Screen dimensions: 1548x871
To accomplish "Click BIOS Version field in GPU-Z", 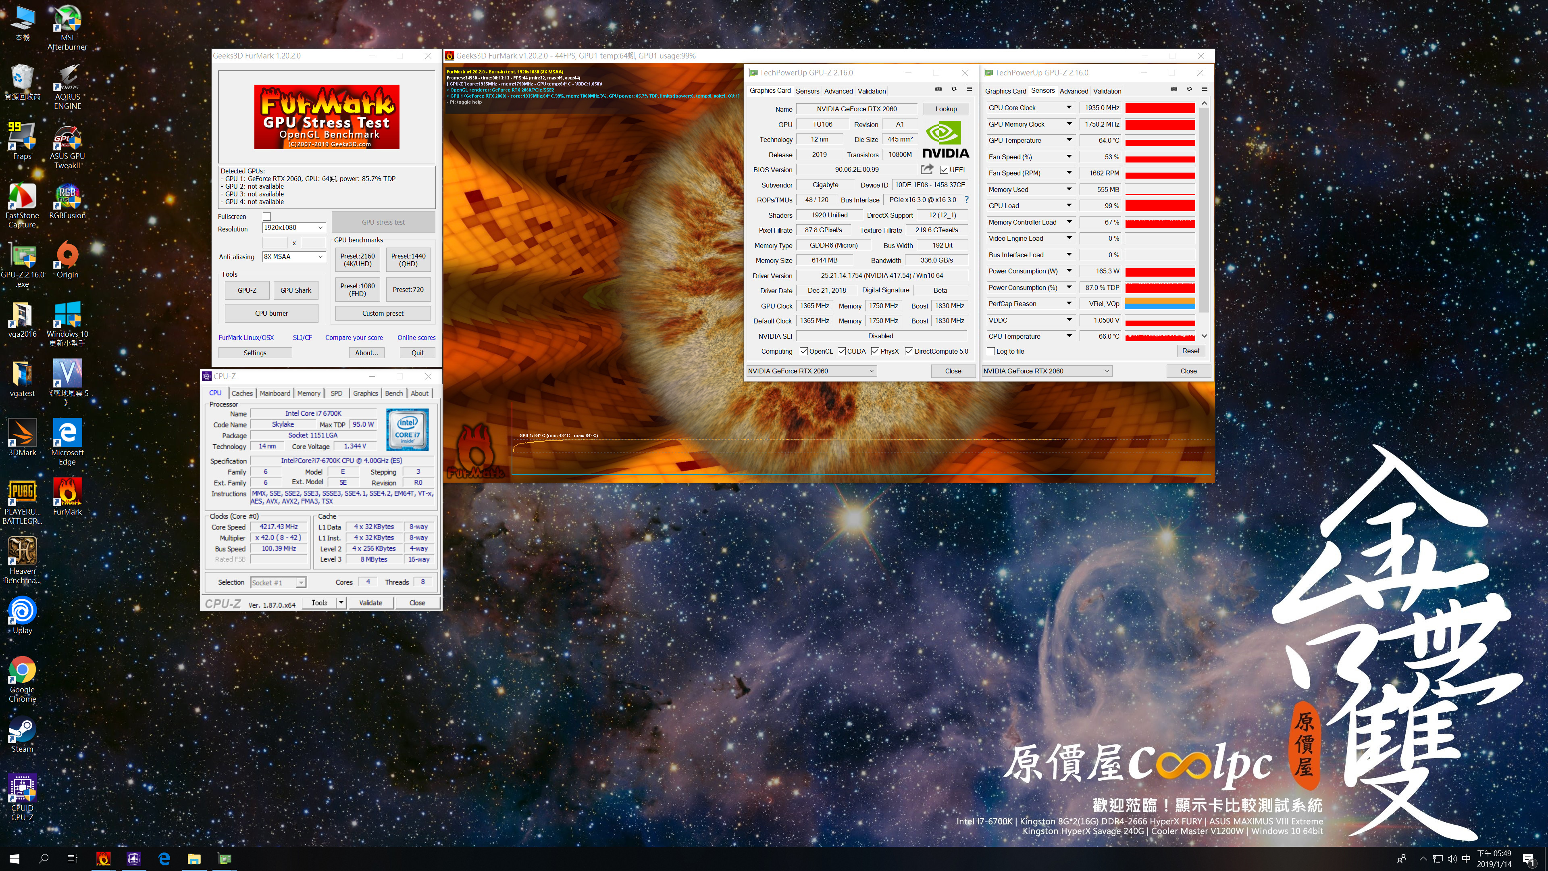I will (x=856, y=169).
